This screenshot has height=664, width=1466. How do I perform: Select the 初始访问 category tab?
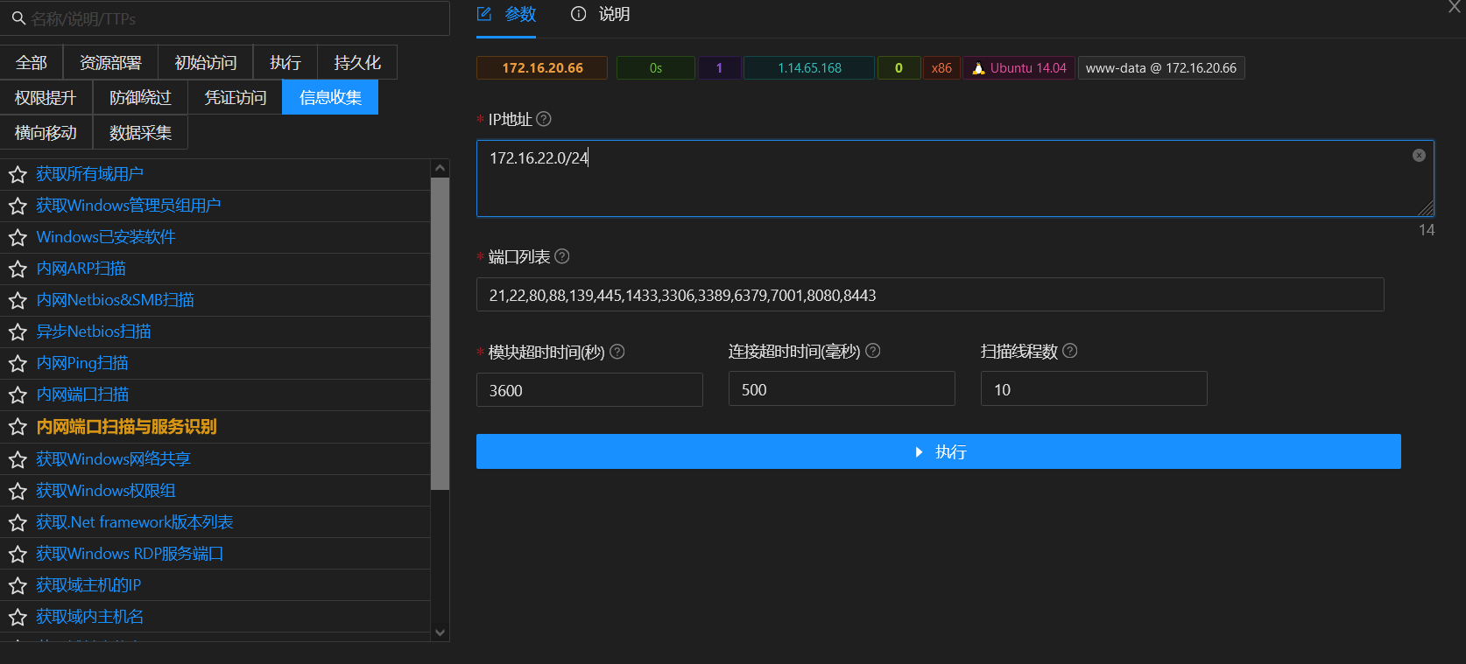206,62
